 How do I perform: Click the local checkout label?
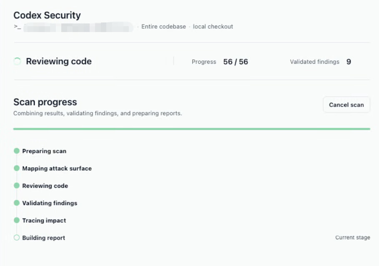click(x=213, y=27)
